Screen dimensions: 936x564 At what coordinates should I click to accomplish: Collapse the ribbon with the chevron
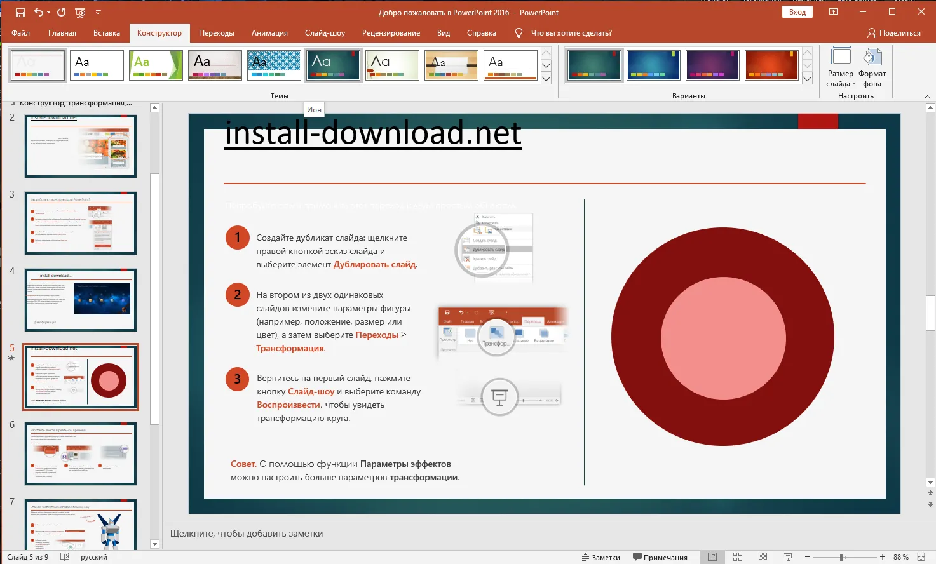(927, 97)
